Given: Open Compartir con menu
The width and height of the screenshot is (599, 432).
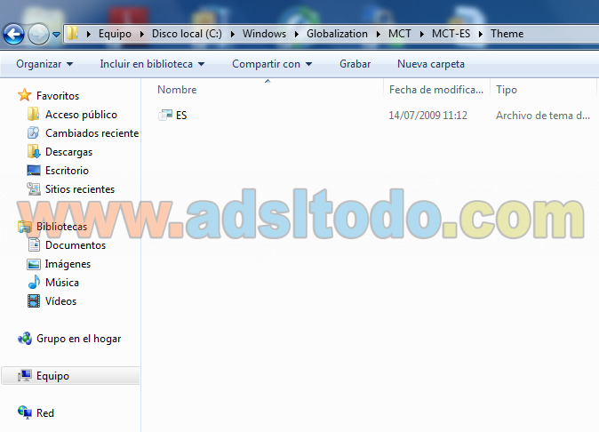Looking at the screenshot, I should click(272, 64).
